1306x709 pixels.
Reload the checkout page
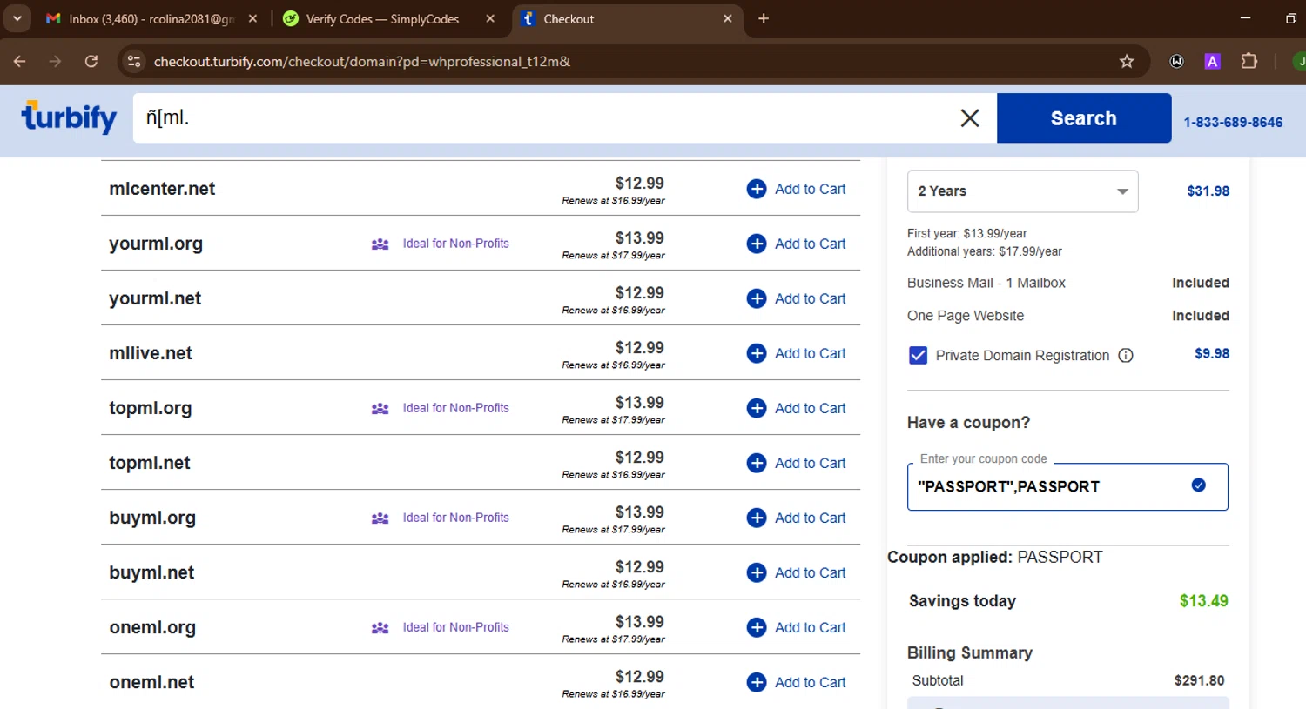[x=91, y=61]
